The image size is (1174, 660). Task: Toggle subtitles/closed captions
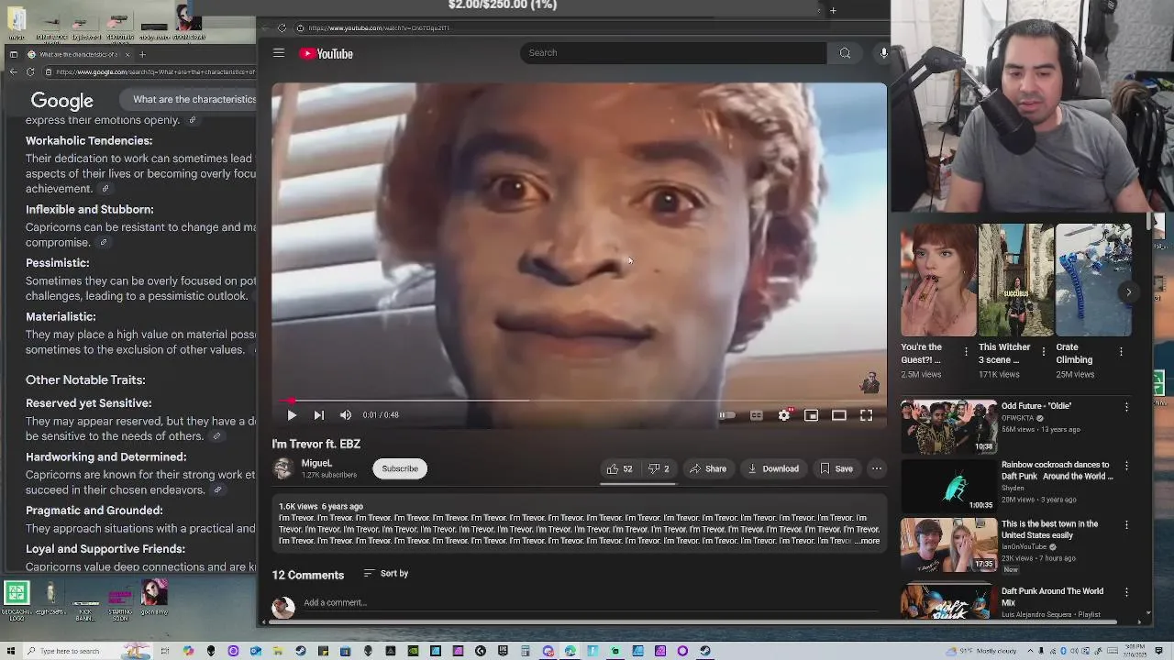tap(757, 415)
